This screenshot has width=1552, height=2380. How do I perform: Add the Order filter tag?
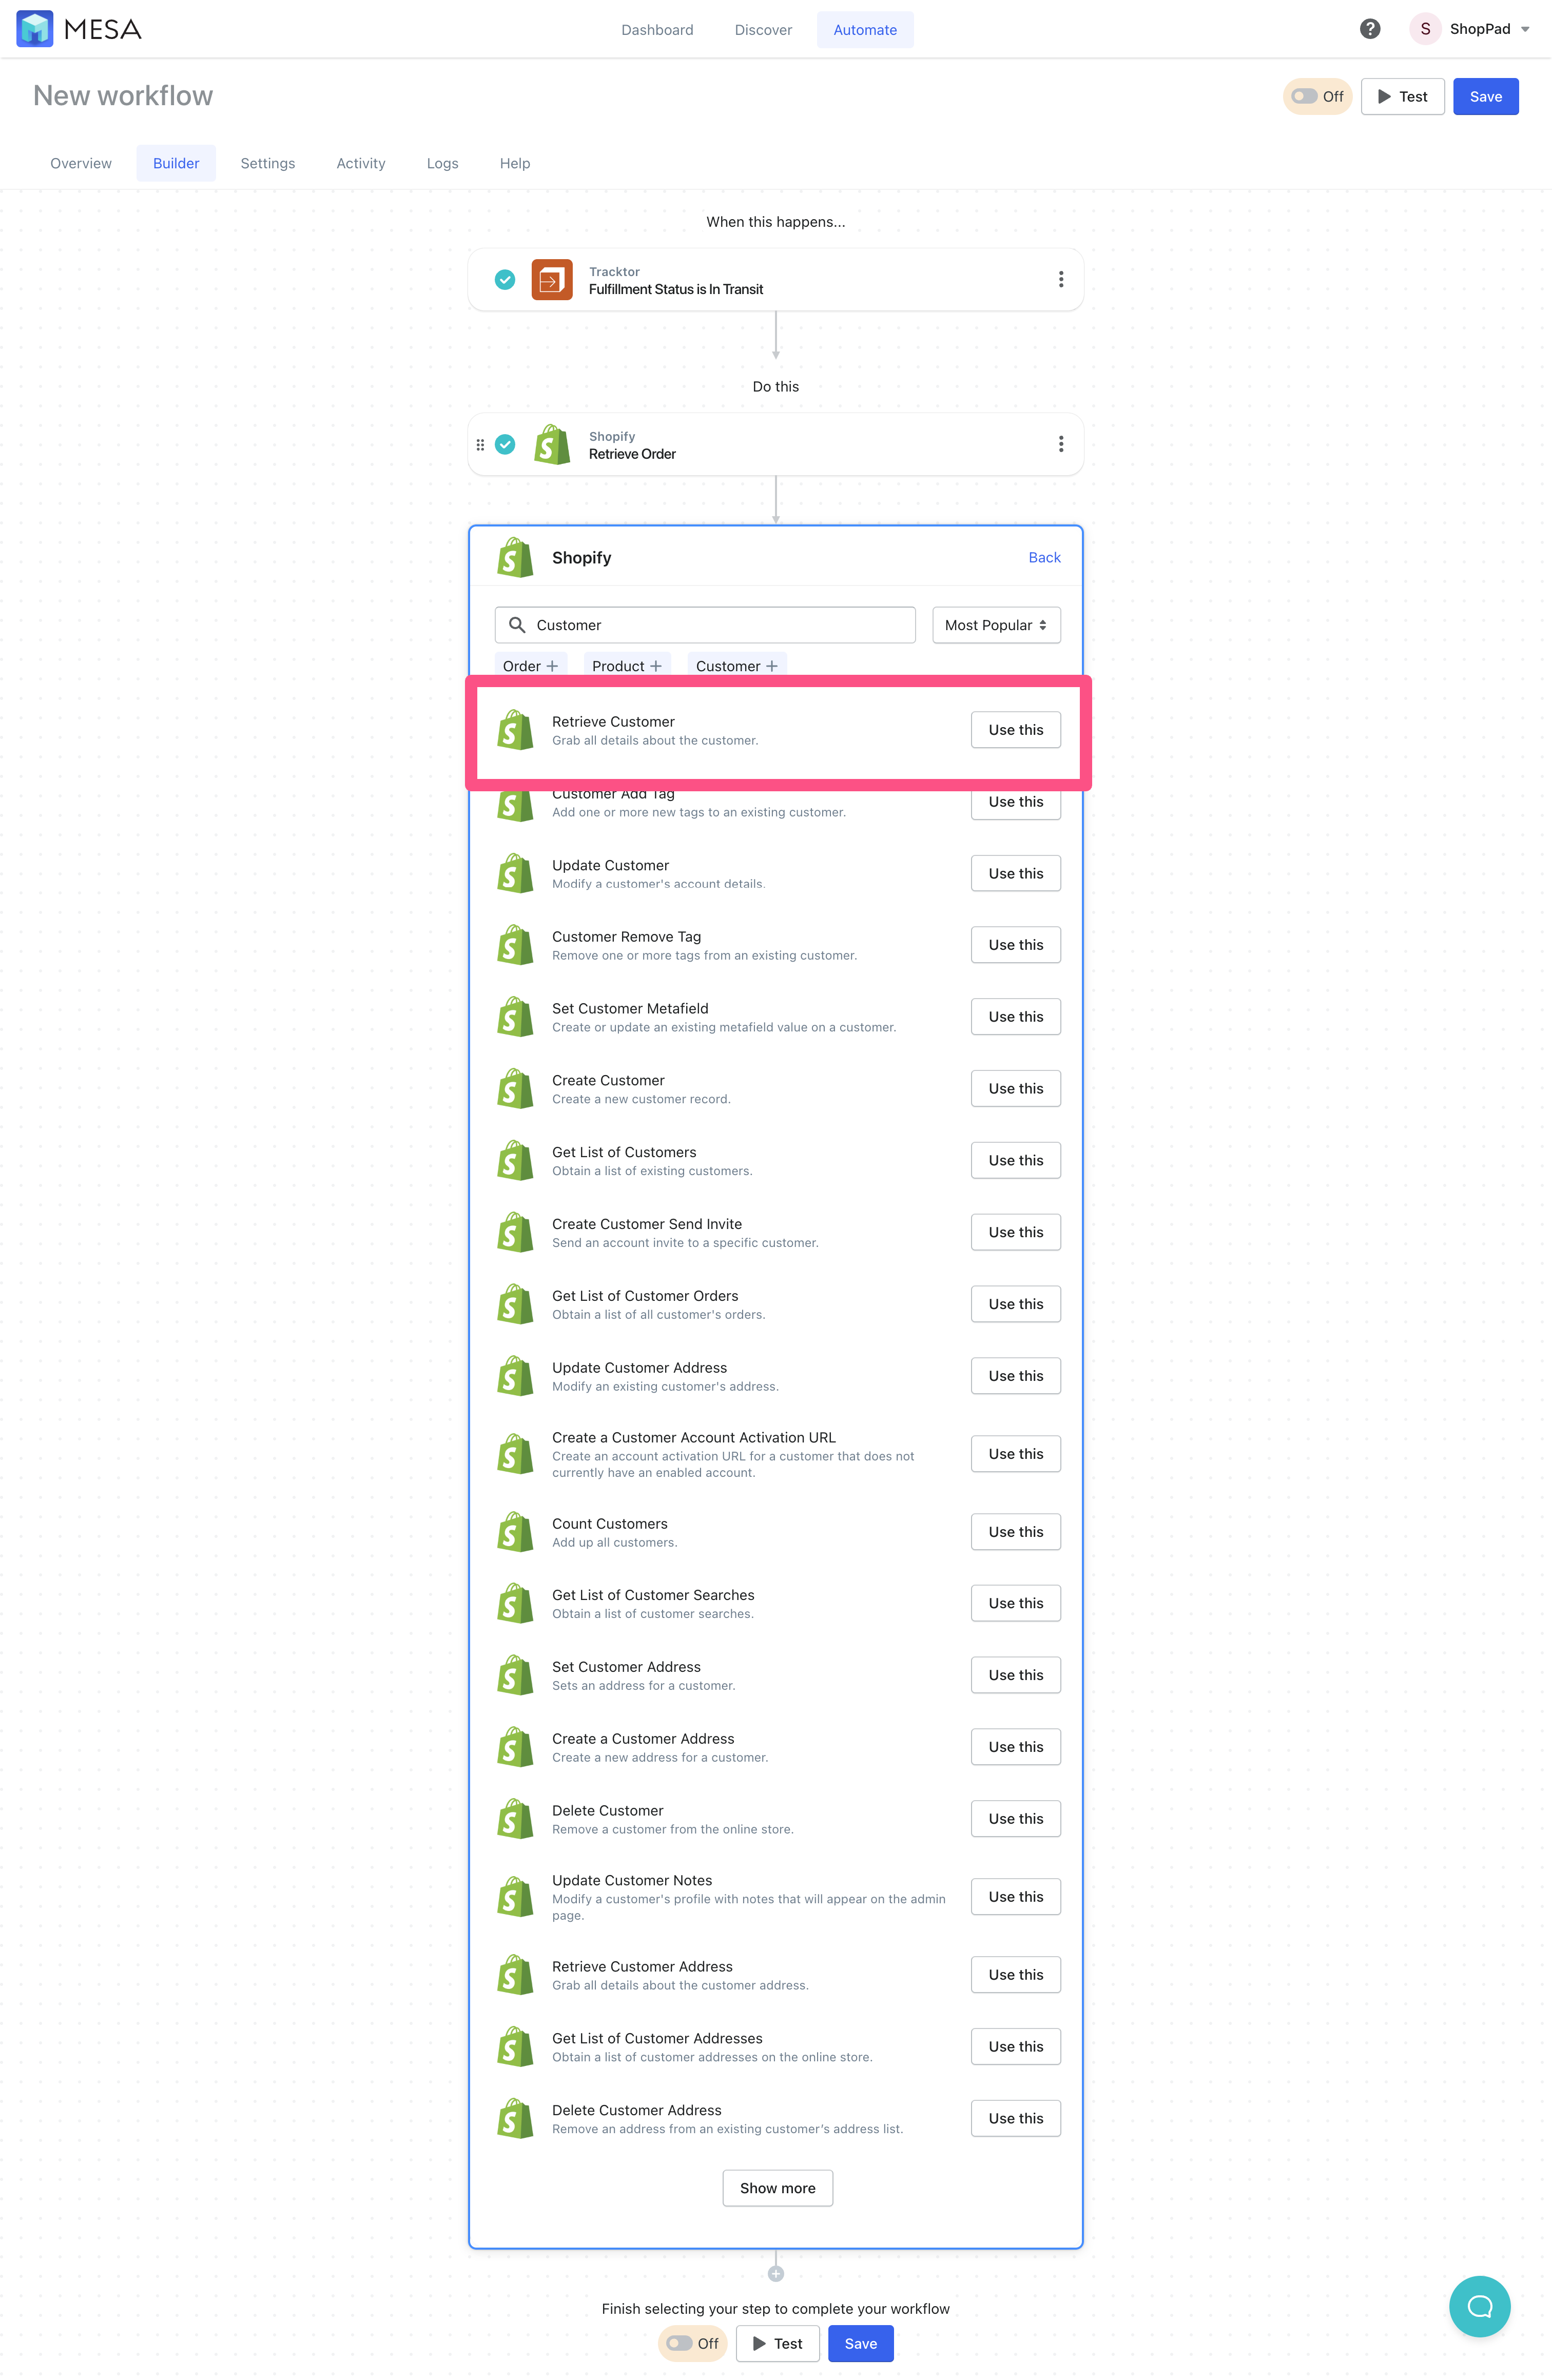click(x=531, y=666)
